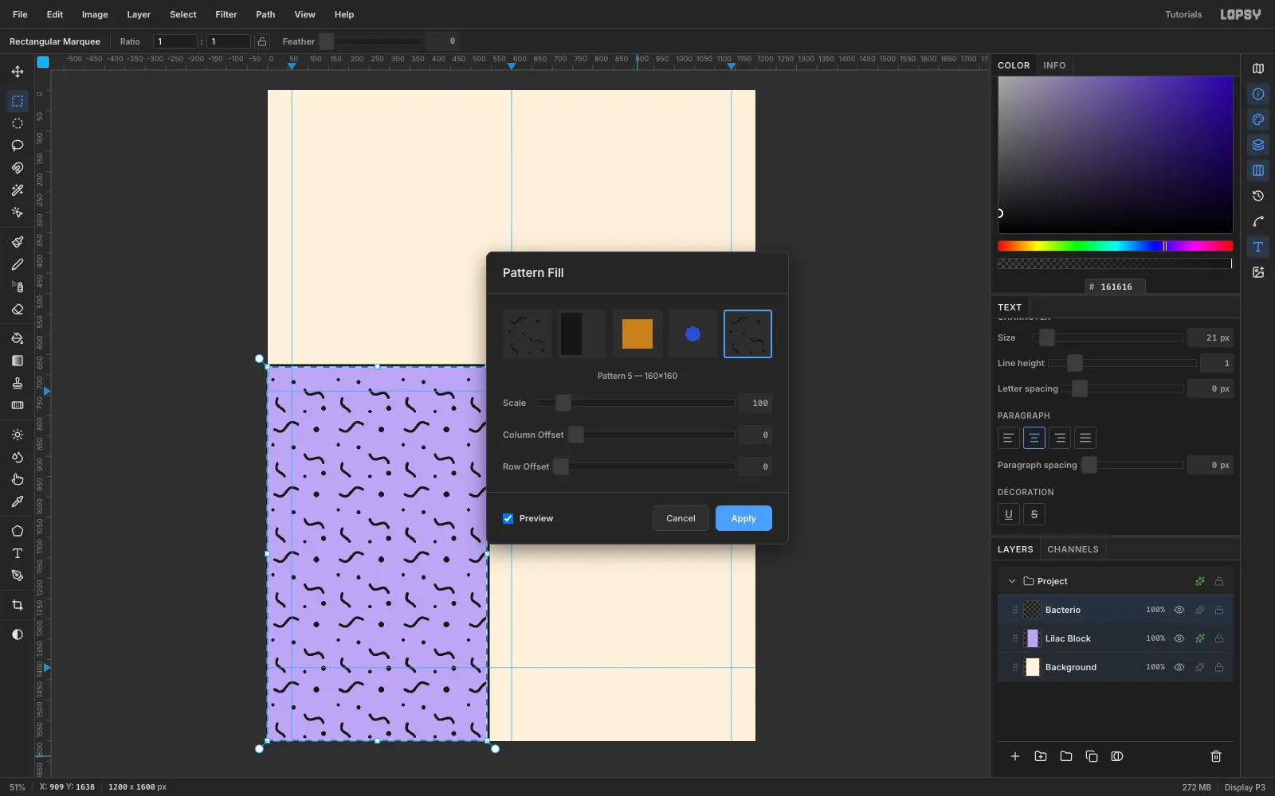Toggle the Preview checkbox
The width and height of the screenshot is (1275, 796).
click(508, 518)
